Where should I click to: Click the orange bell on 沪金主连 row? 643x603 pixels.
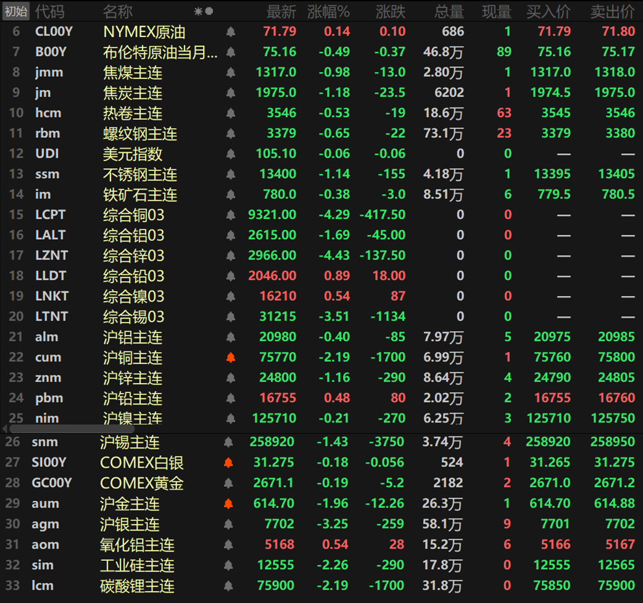pyautogui.click(x=228, y=504)
